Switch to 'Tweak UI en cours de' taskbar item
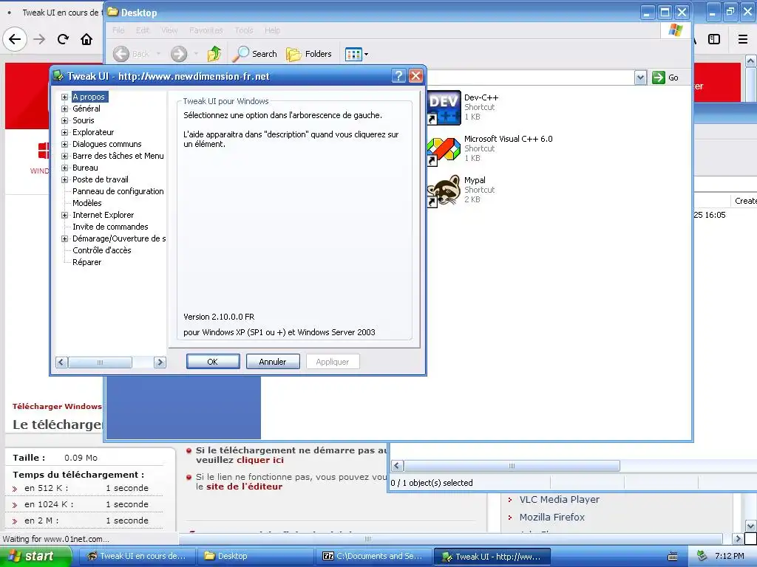This screenshot has height=567, width=757. (x=136, y=556)
